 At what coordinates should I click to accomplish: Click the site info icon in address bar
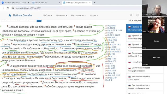tap(13, 8)
